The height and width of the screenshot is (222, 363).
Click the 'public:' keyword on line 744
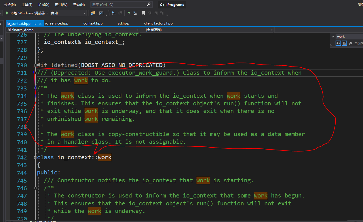point(49,172)
